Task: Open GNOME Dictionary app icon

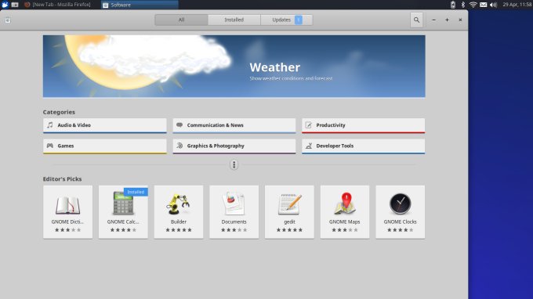Action: [67, 204]
